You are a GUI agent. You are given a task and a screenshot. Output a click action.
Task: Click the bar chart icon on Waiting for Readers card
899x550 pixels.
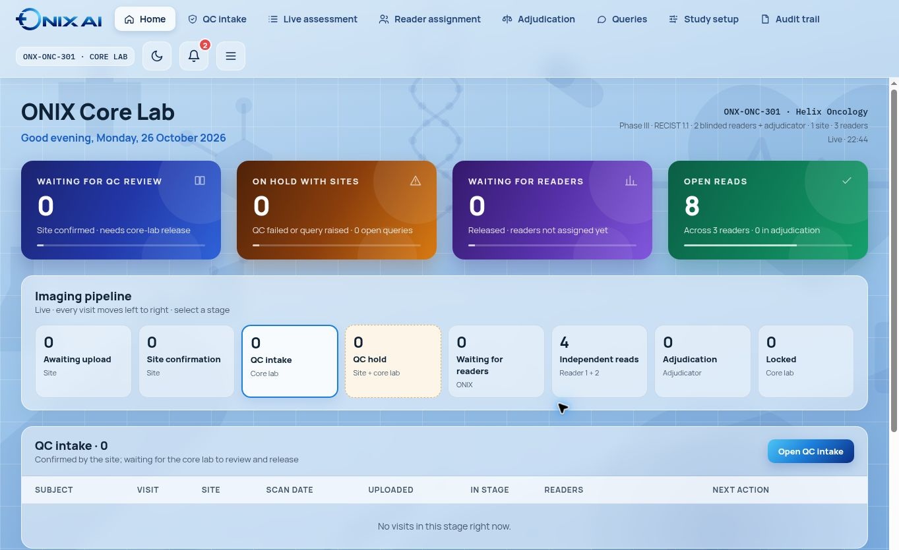(x=631, y=180)
